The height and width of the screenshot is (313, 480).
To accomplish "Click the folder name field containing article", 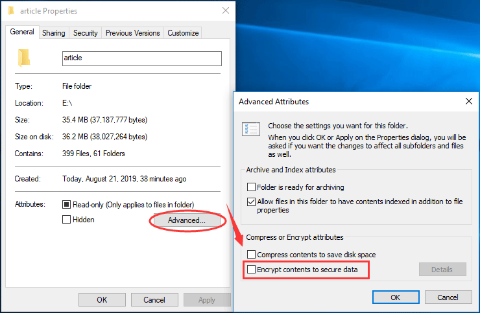I will 142,58.
